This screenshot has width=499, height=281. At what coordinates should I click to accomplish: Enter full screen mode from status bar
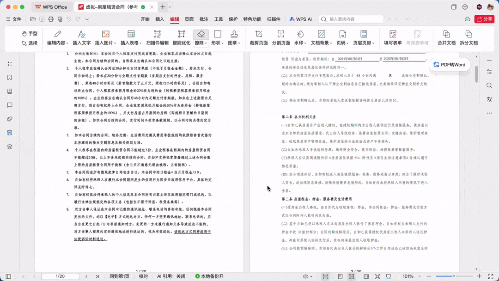coord(491,276)
